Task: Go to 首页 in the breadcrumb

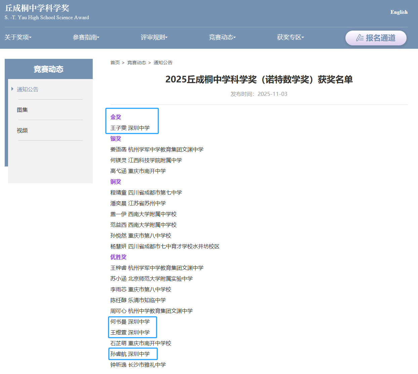Action: (x=115, y=63)
